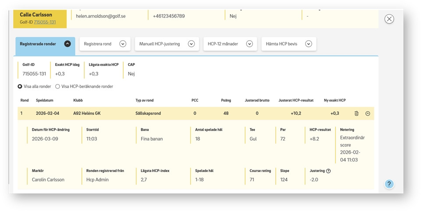Click the 'Klubb' column header
Viewport: 421px width, 211px height.
(x=78, y=100)
